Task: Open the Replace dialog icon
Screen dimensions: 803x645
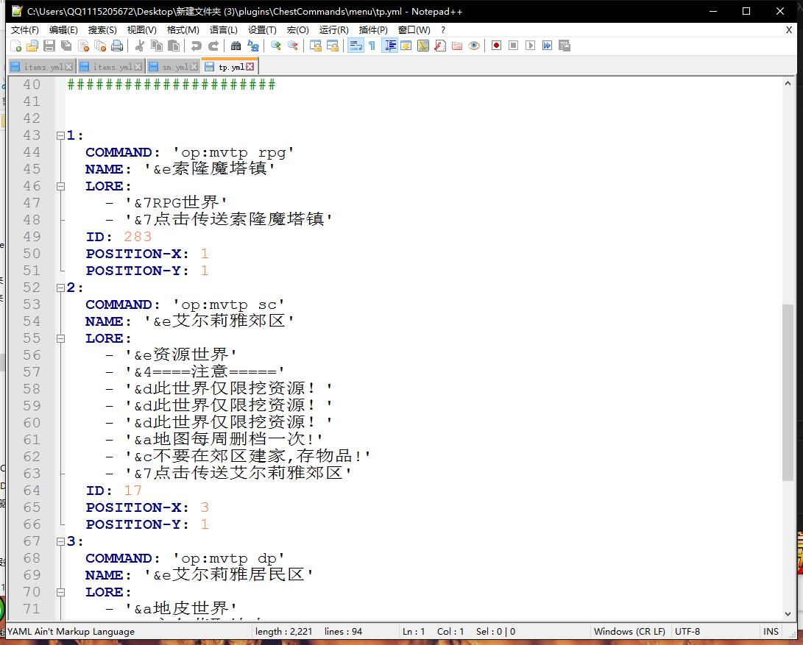Action: [x=253, y=46]
